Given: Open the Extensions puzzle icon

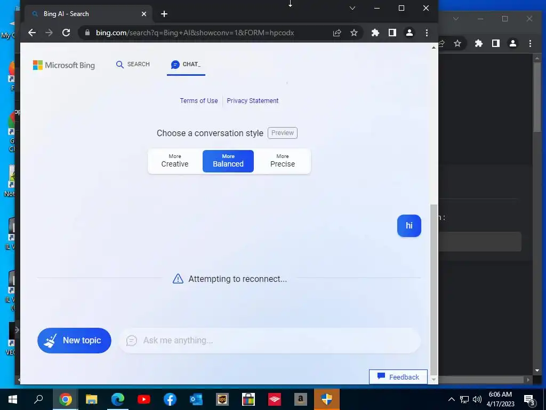Looking at the screenshot, I should click(375, 33).
